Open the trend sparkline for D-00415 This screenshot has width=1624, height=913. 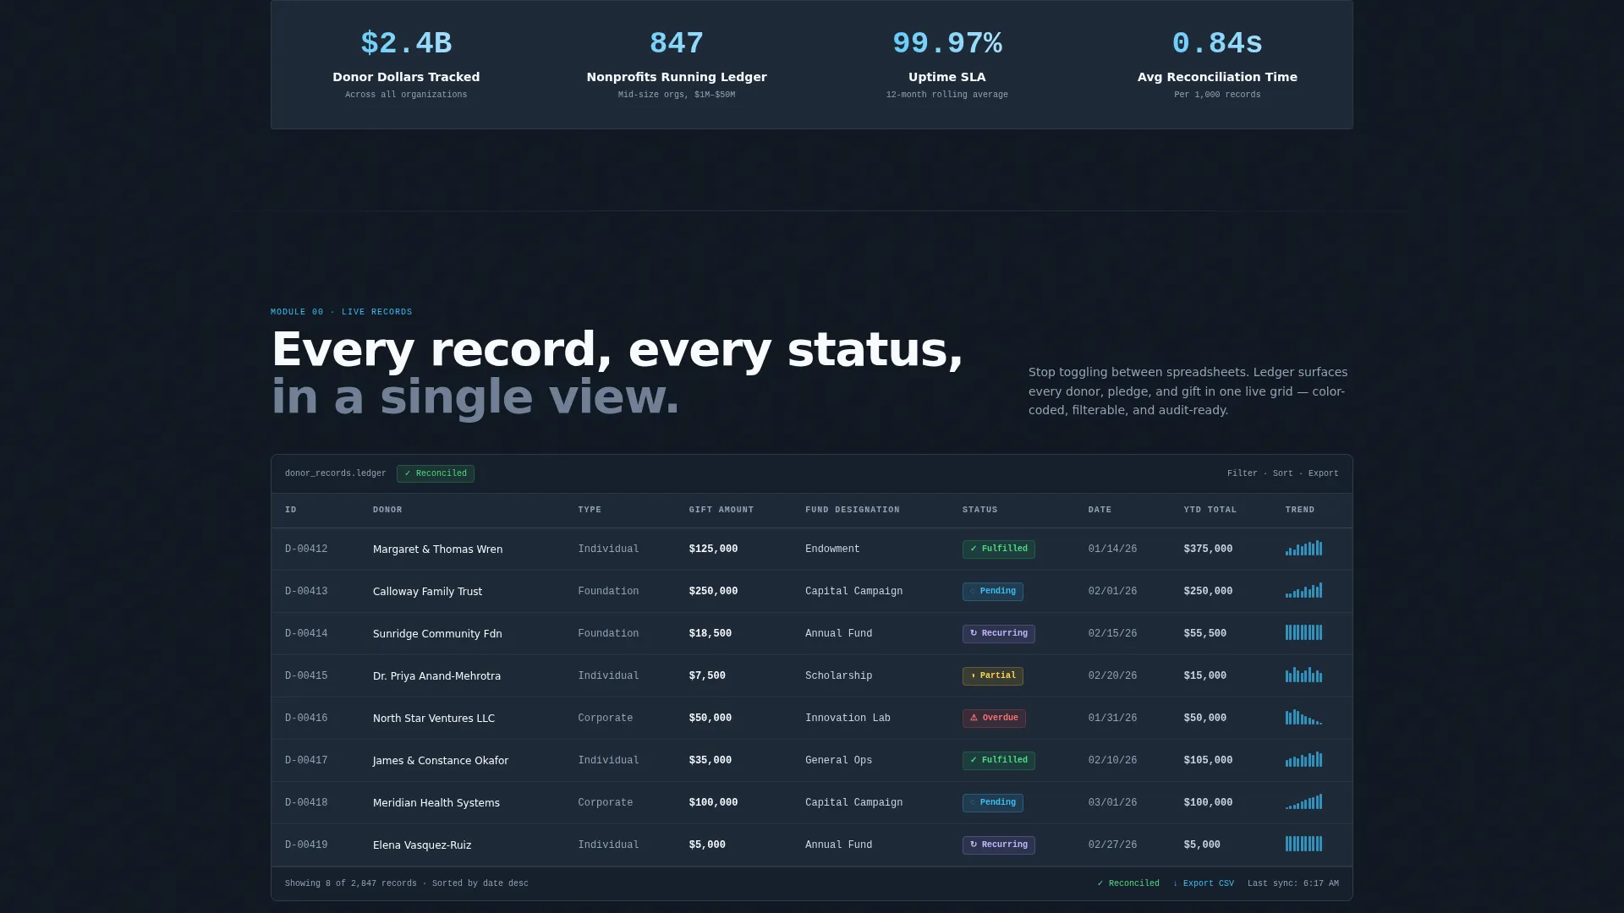(x=1303, y=675)
